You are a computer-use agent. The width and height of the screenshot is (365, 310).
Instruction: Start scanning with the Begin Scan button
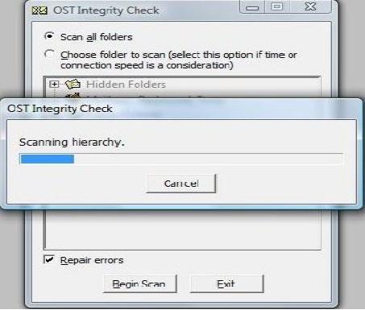point(140,283)
